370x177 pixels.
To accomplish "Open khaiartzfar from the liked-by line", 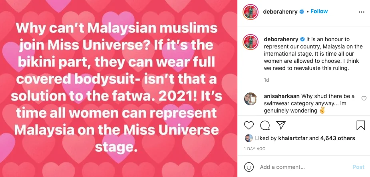I will [x=292, y=138].
